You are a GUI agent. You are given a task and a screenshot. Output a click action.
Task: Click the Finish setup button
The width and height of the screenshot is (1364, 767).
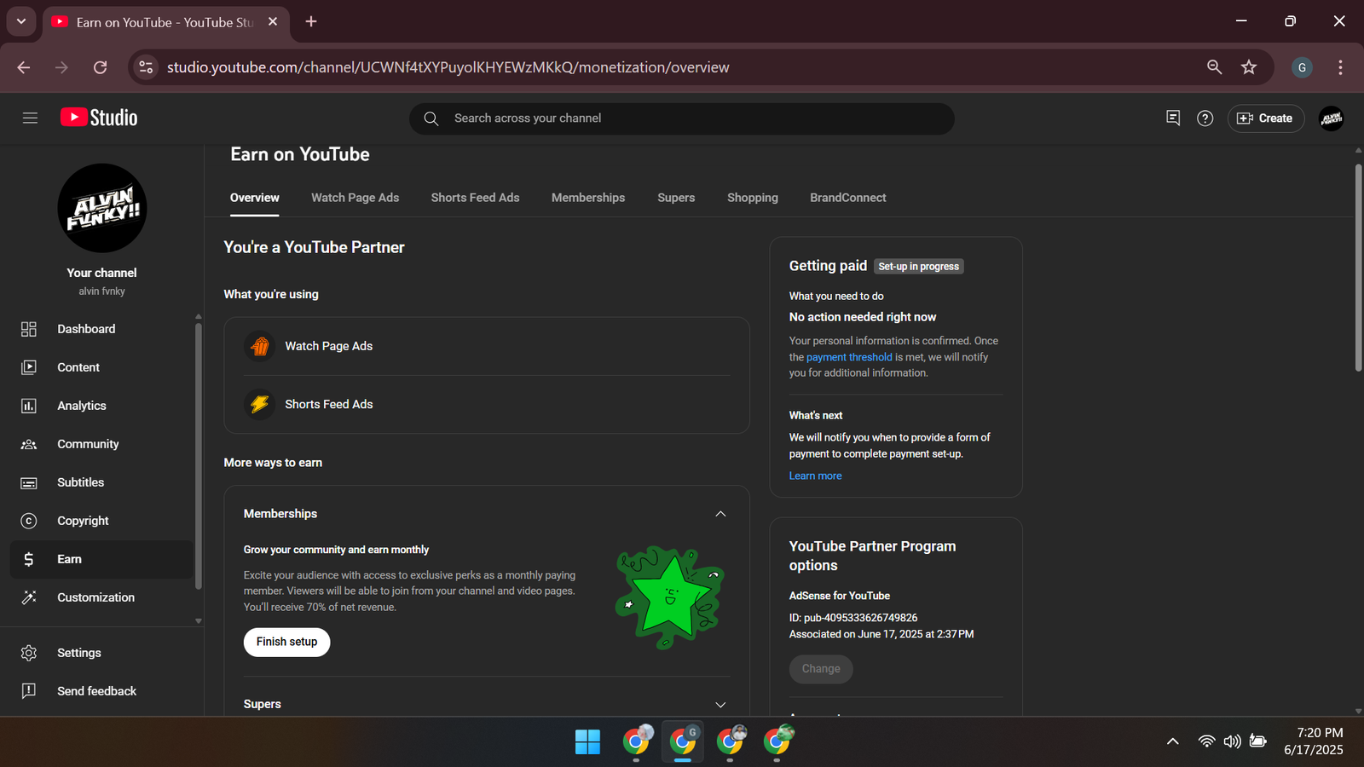point(286,642)
